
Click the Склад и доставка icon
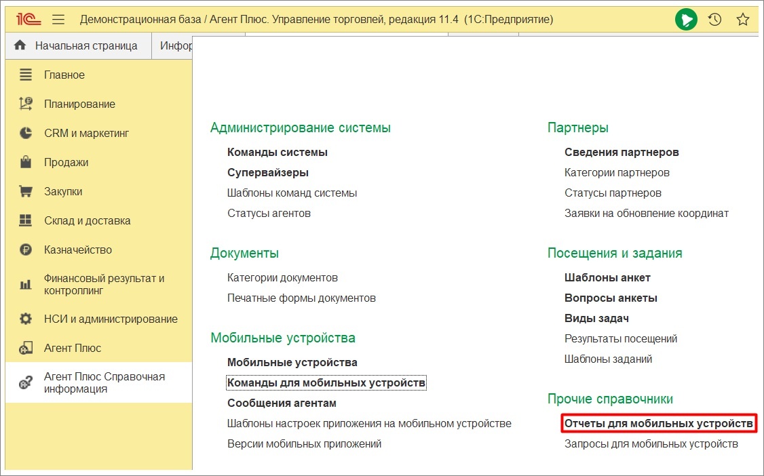pyautogui.click(x=25, y=220)
